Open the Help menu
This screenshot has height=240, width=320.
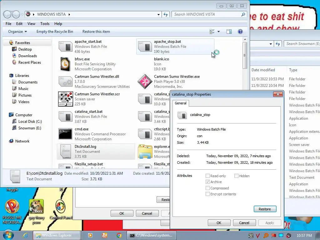point(58,24)
